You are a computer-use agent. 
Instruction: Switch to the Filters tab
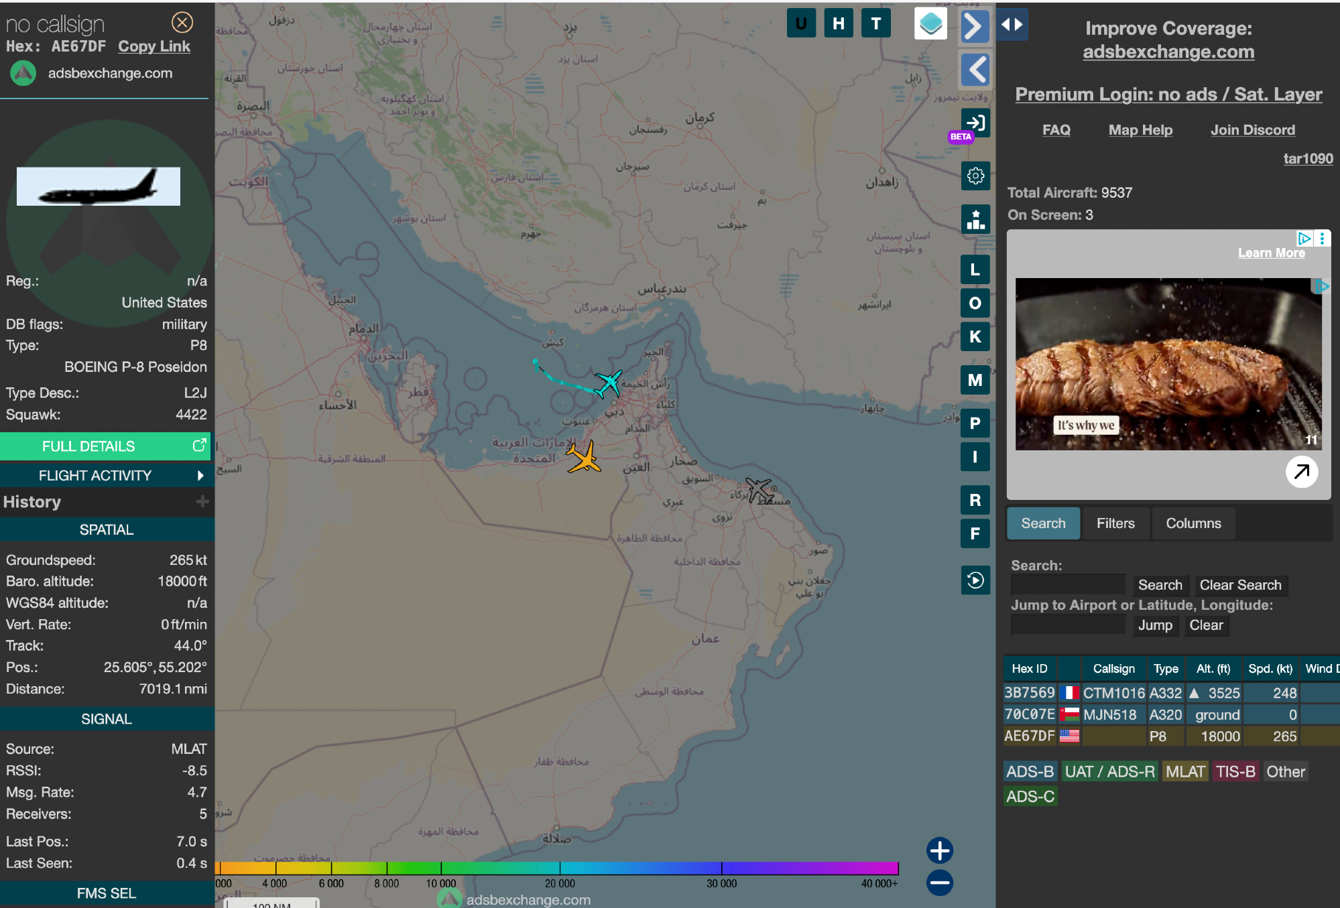(x=1115, y=523)
